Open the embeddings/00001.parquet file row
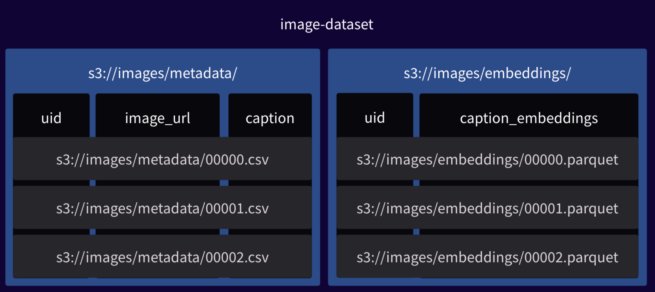Screen dimensions: 655x292 tap(487, 207)
